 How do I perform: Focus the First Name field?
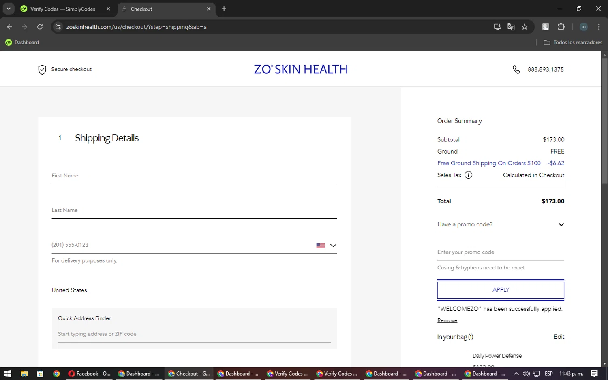coord(194,176)
